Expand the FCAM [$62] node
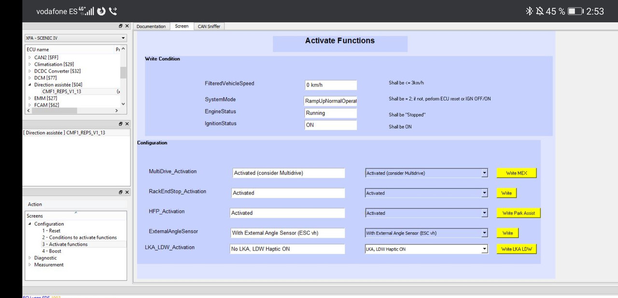 click(30, 105)
